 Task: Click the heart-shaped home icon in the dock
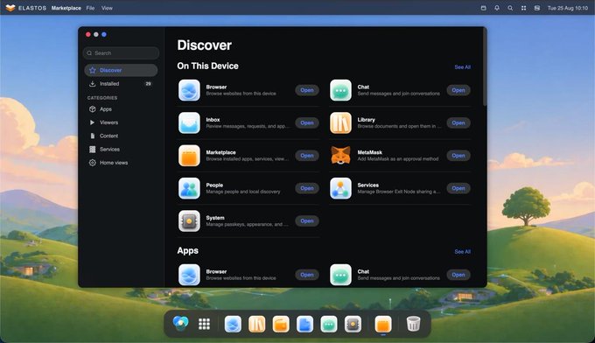click(x=180, y=323)
